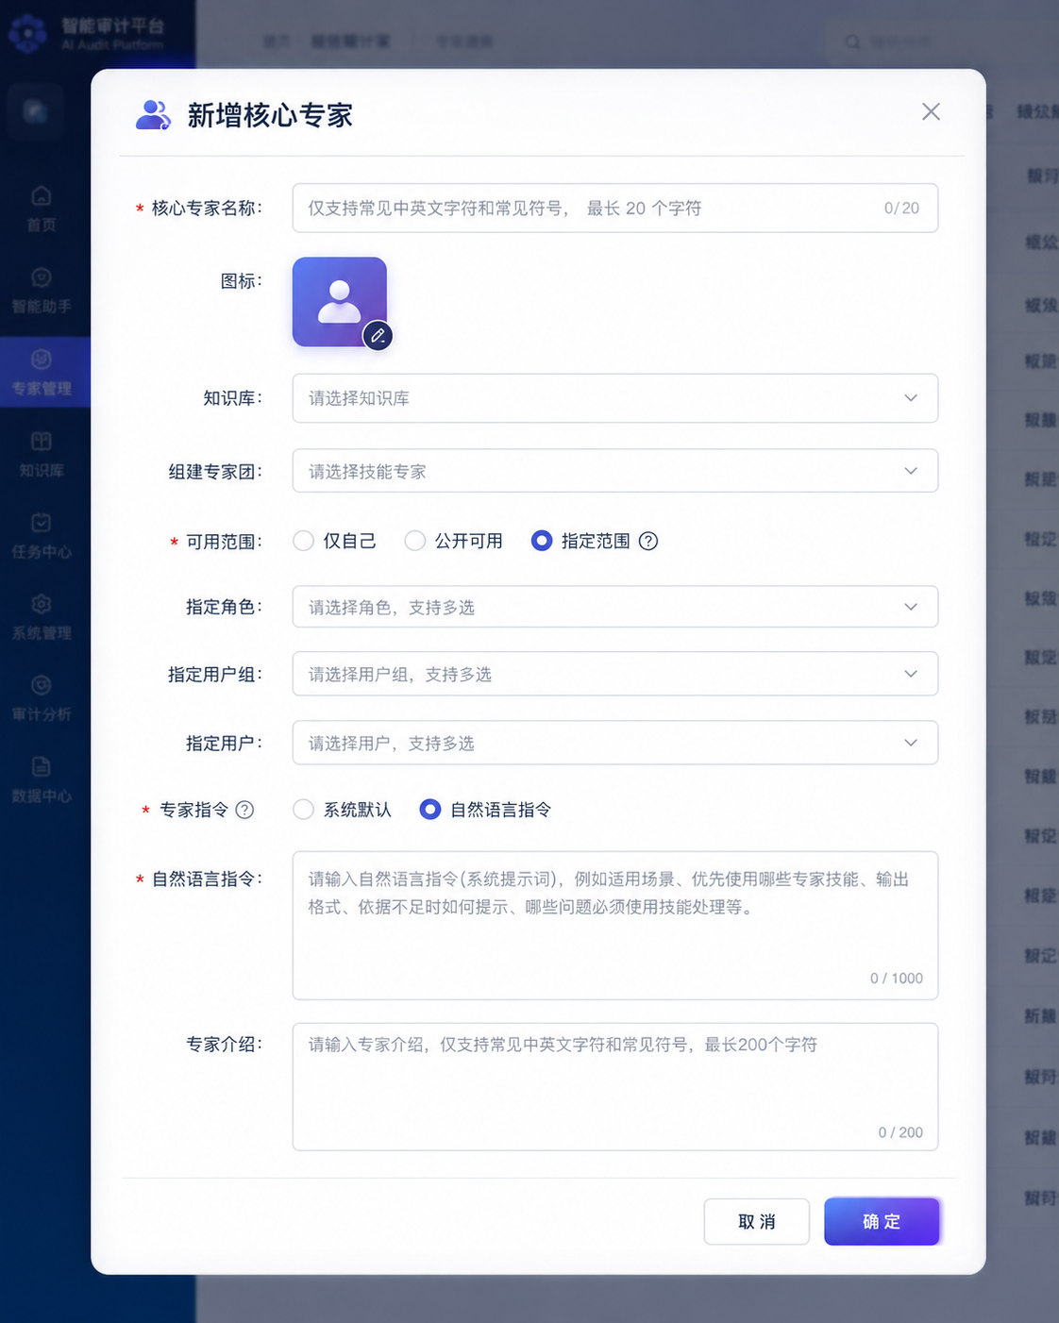
Task: Close the 新增核心专家 dialog
Action: pyautogui.click(x=931, y=111)
